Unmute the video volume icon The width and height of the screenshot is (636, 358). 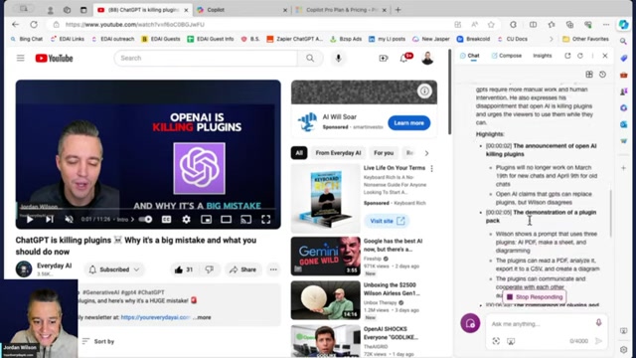(69, 219)
